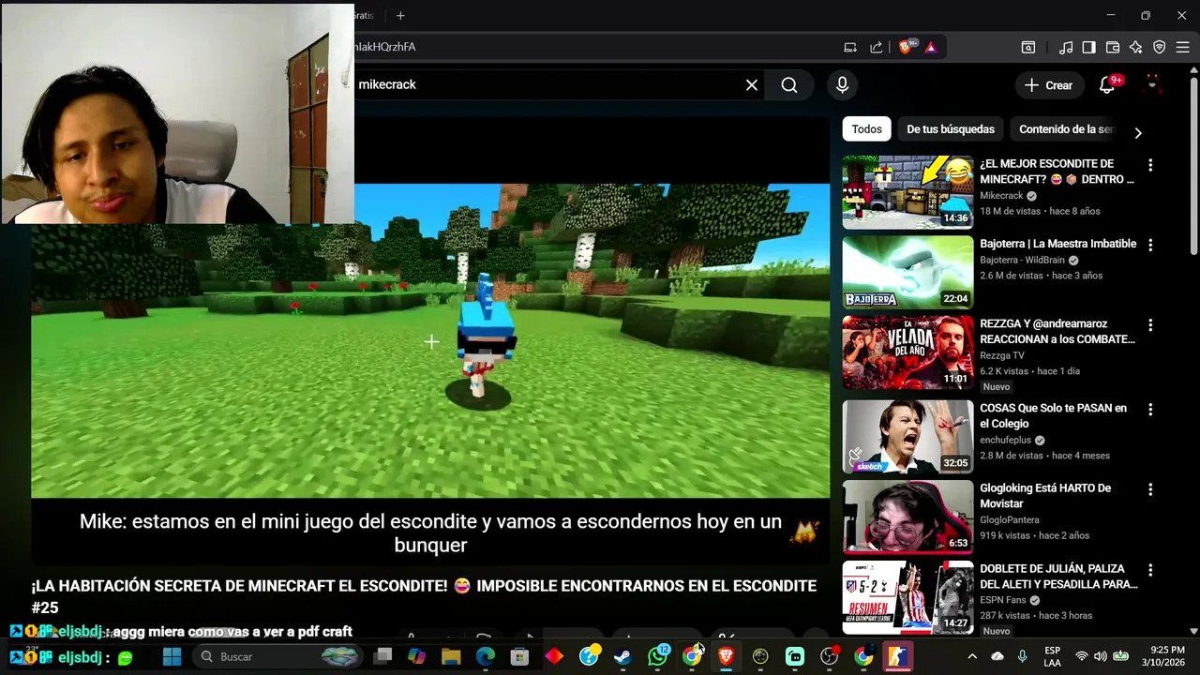Click the Mikecrack channel name
Viewport: 1200px width, 675px height.
(1001, 196)
